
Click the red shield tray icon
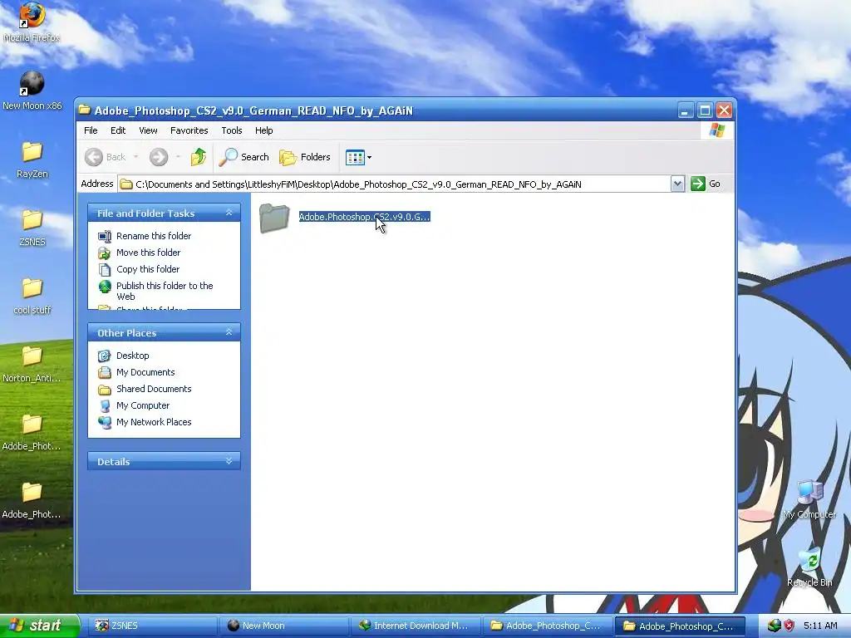(790, 626)
